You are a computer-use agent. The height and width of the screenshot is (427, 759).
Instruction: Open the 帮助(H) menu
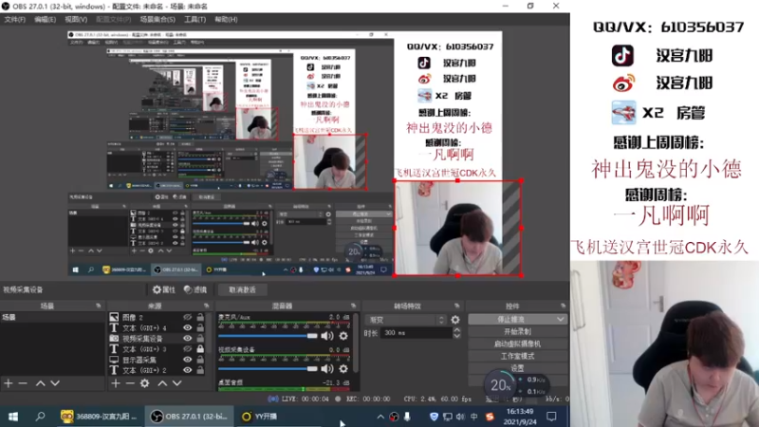tap(226, 19)
